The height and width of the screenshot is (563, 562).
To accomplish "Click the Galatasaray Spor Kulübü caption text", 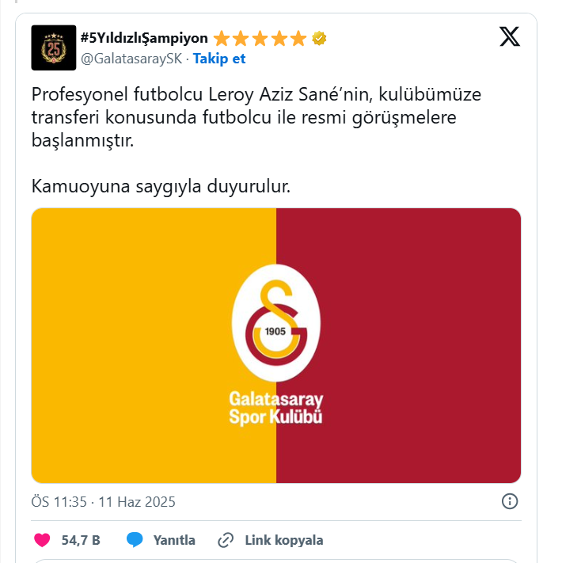I will coord(276,408).
